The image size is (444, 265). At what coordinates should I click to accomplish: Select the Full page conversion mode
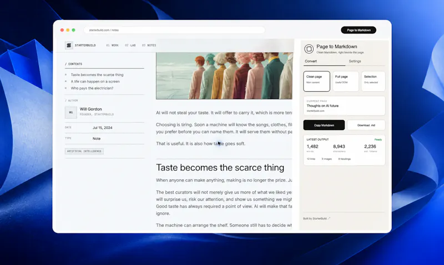[345, 81]
